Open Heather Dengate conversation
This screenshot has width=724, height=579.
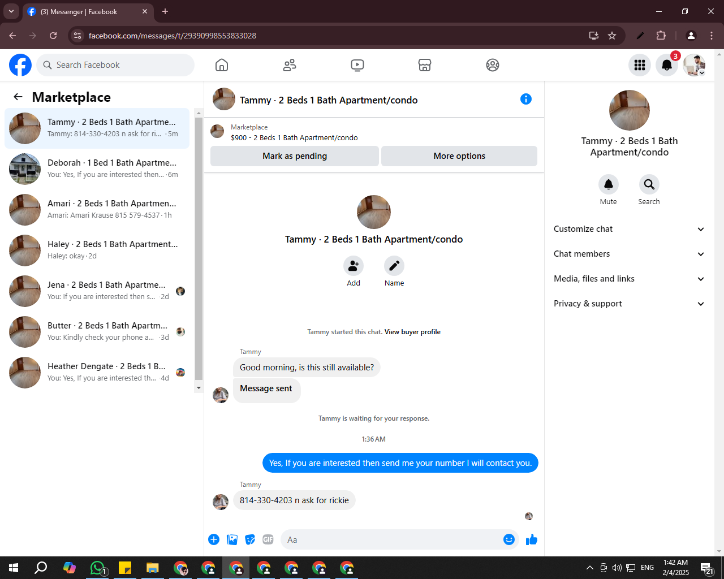click(97, 373)
